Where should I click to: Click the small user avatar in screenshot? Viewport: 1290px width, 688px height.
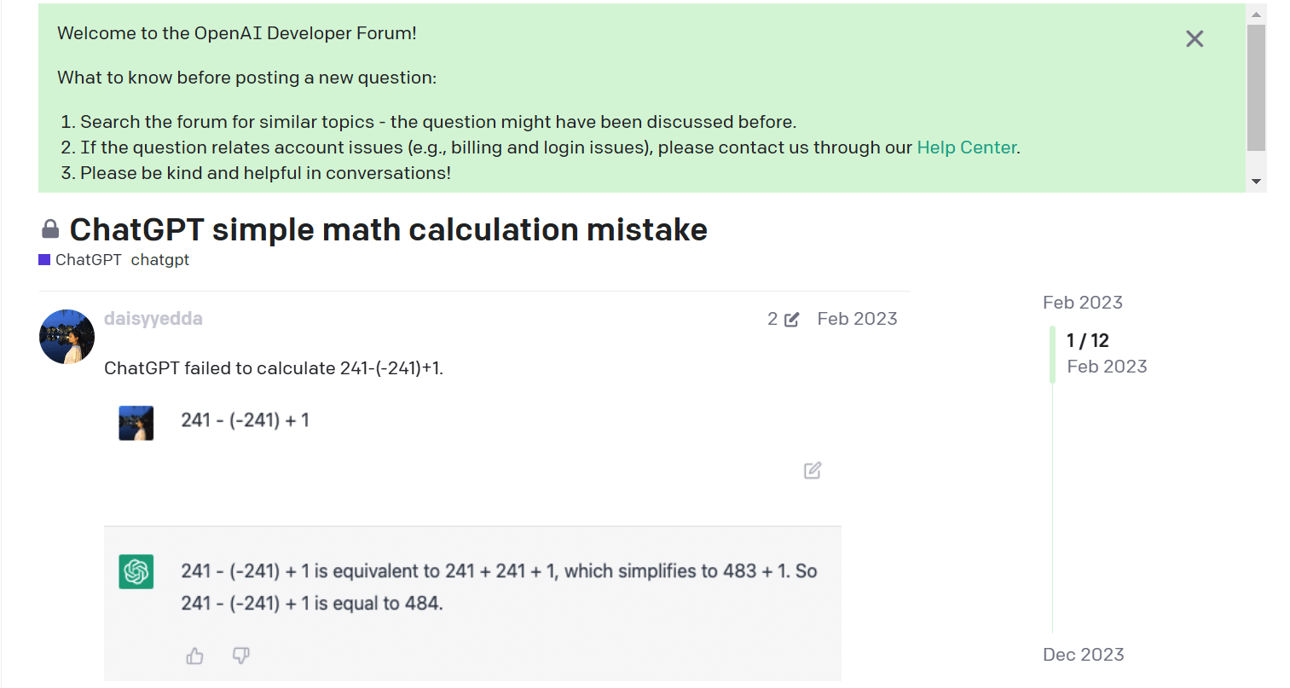[x=136, y=423]
